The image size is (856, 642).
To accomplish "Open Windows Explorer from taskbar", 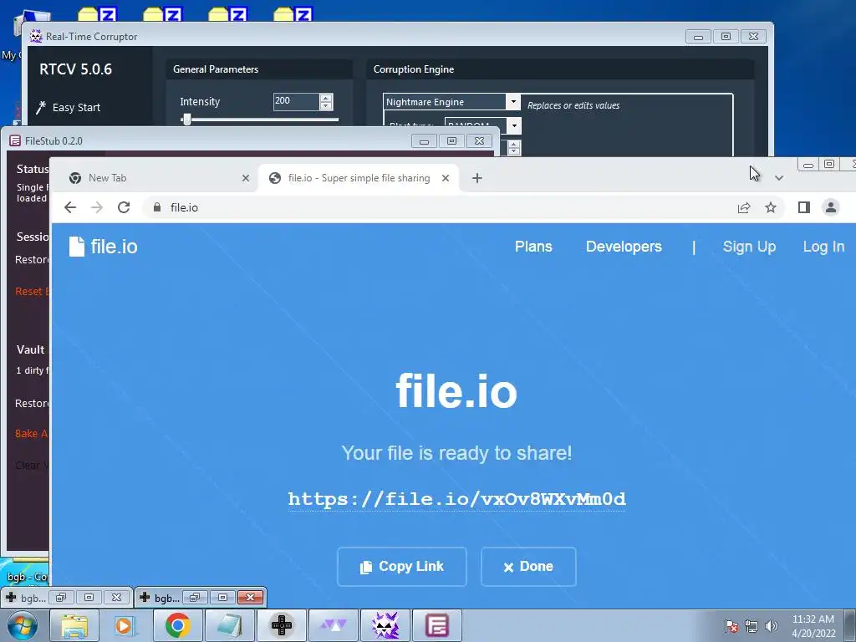I will point(74,625).
